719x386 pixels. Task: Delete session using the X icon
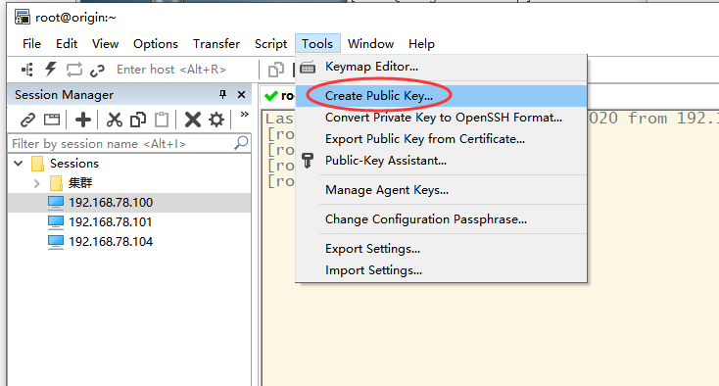pos(193,120)
